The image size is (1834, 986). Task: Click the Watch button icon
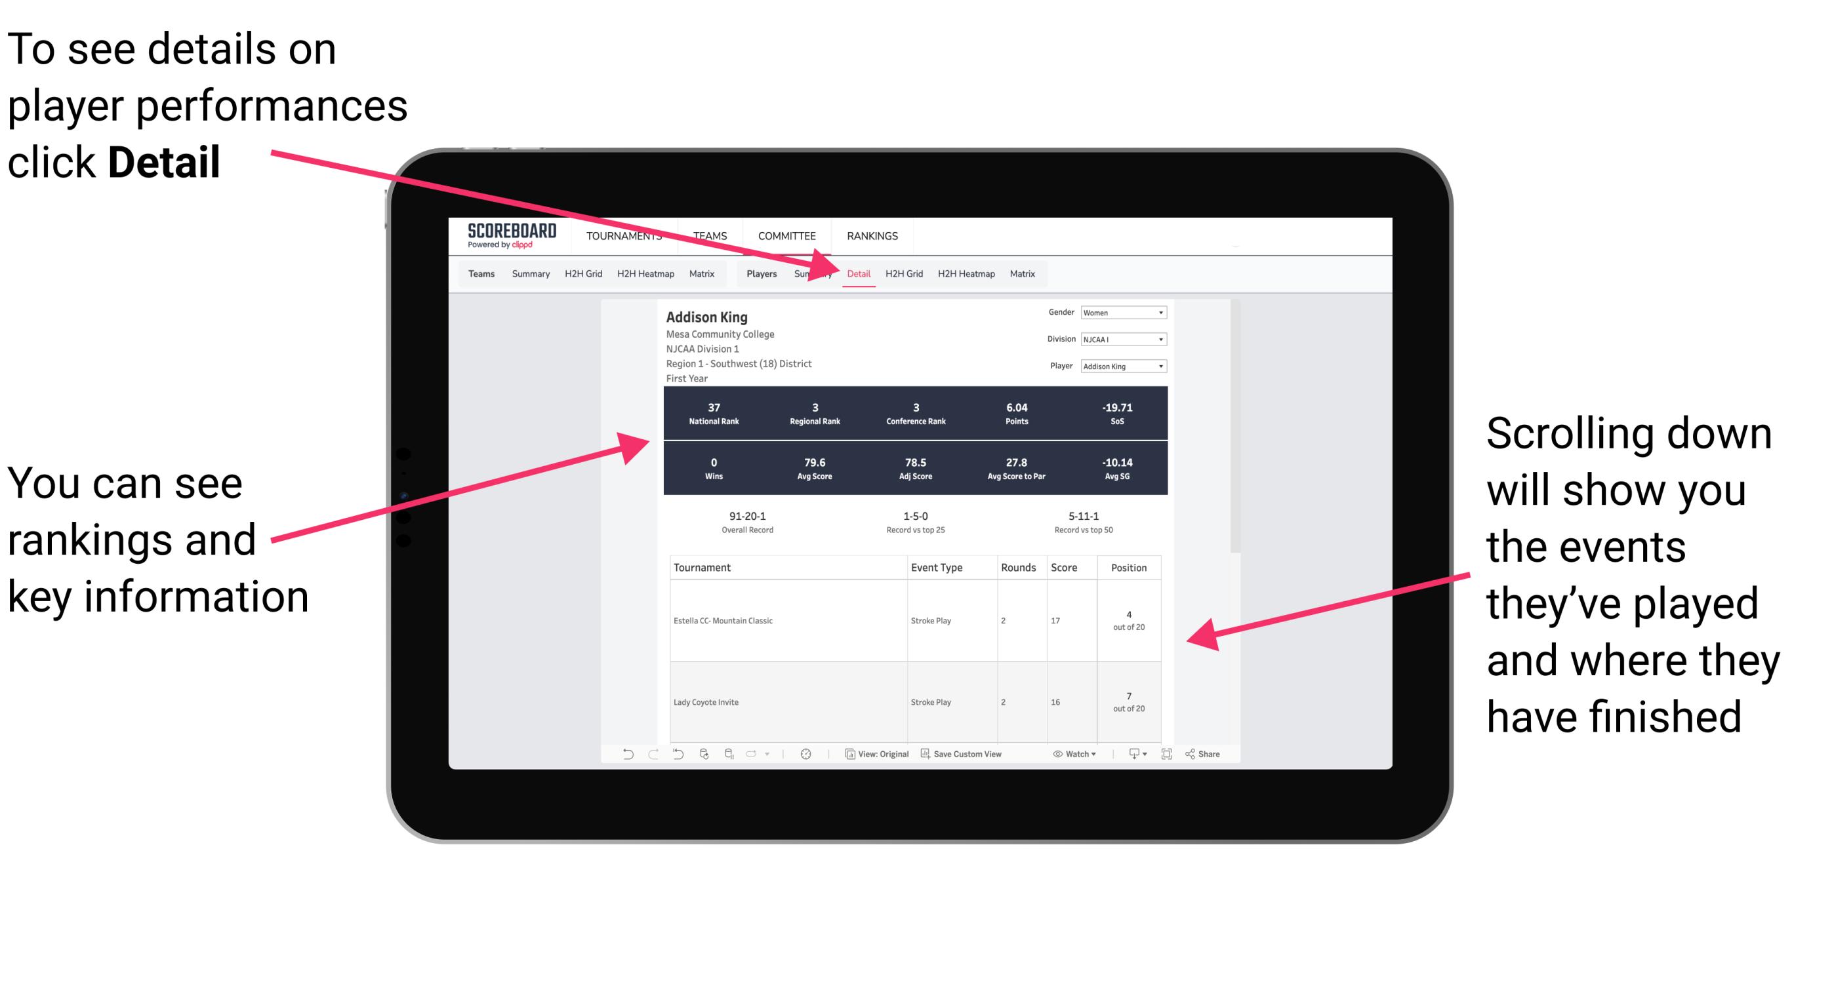[1055, 754]
